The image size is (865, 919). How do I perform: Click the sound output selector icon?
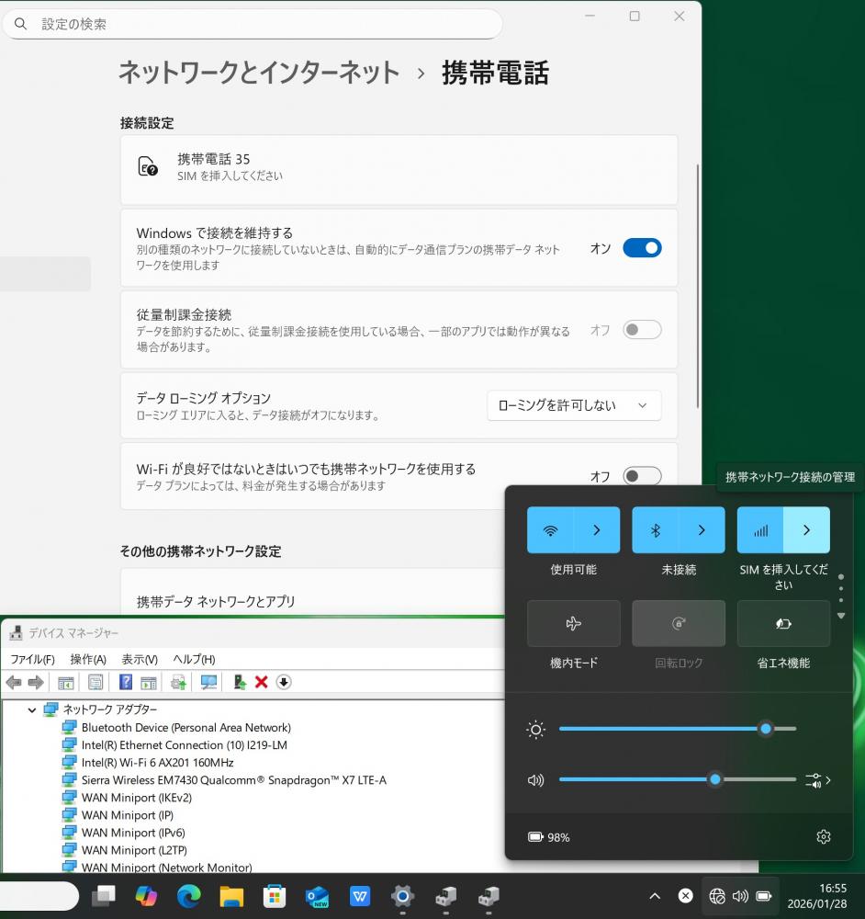817,780
